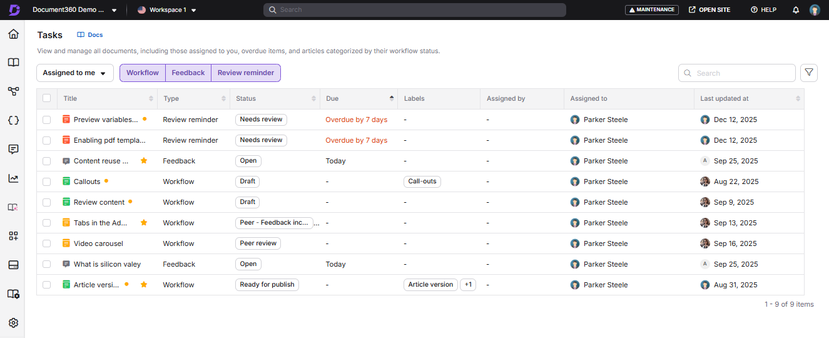Click the filter funnel icon
The width and height of the screenshot is (829, 338).
[809, 73]
